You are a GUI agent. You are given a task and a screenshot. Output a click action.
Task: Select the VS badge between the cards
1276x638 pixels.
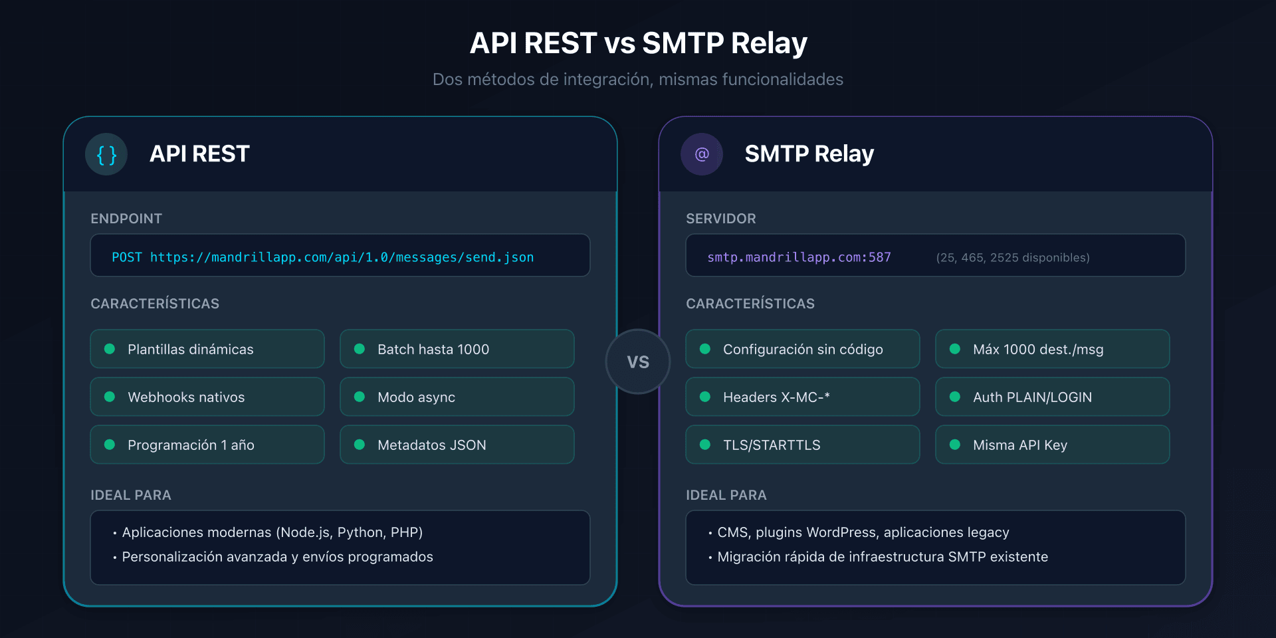click(x=638, y=361)
